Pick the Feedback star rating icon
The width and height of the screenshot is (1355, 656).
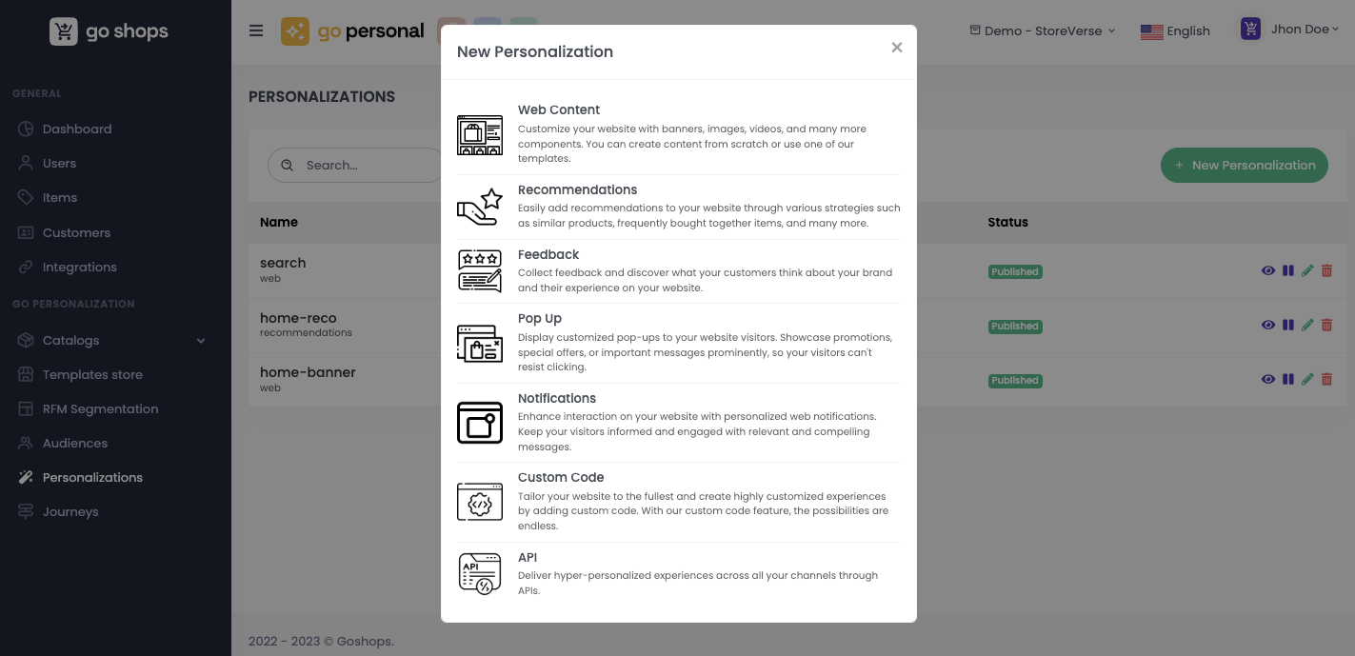(479, 271)
